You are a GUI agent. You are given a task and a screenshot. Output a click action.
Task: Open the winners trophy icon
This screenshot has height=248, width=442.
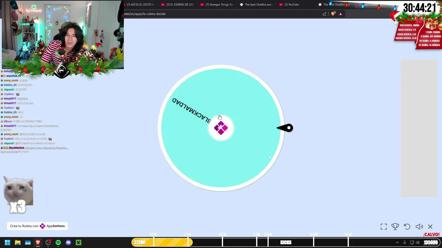pos(395,227)
